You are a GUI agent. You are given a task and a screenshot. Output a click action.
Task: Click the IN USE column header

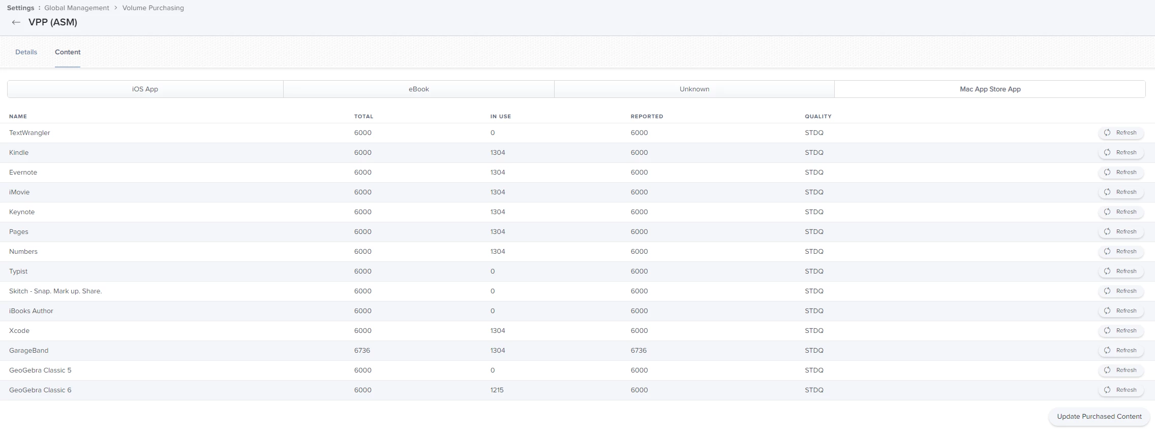tap(501, 116)
